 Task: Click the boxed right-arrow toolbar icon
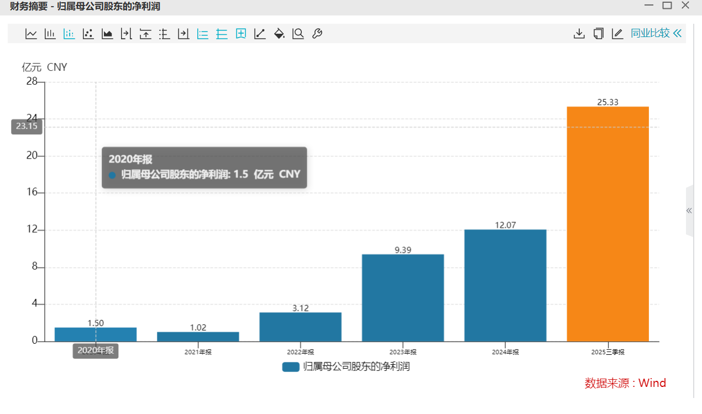click(x=184, y=34)
